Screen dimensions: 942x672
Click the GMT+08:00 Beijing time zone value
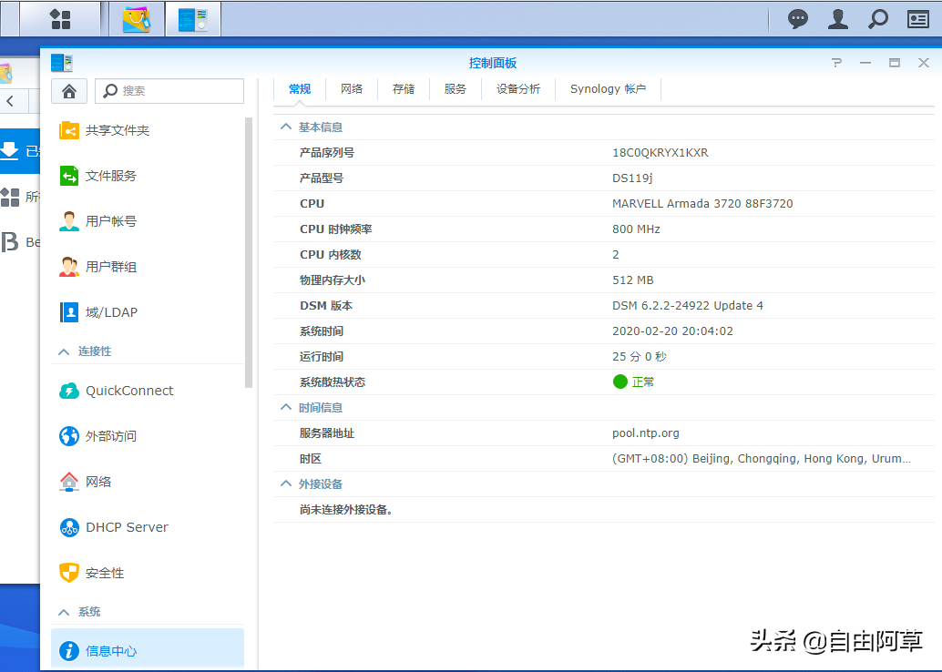tap(762, 459)
